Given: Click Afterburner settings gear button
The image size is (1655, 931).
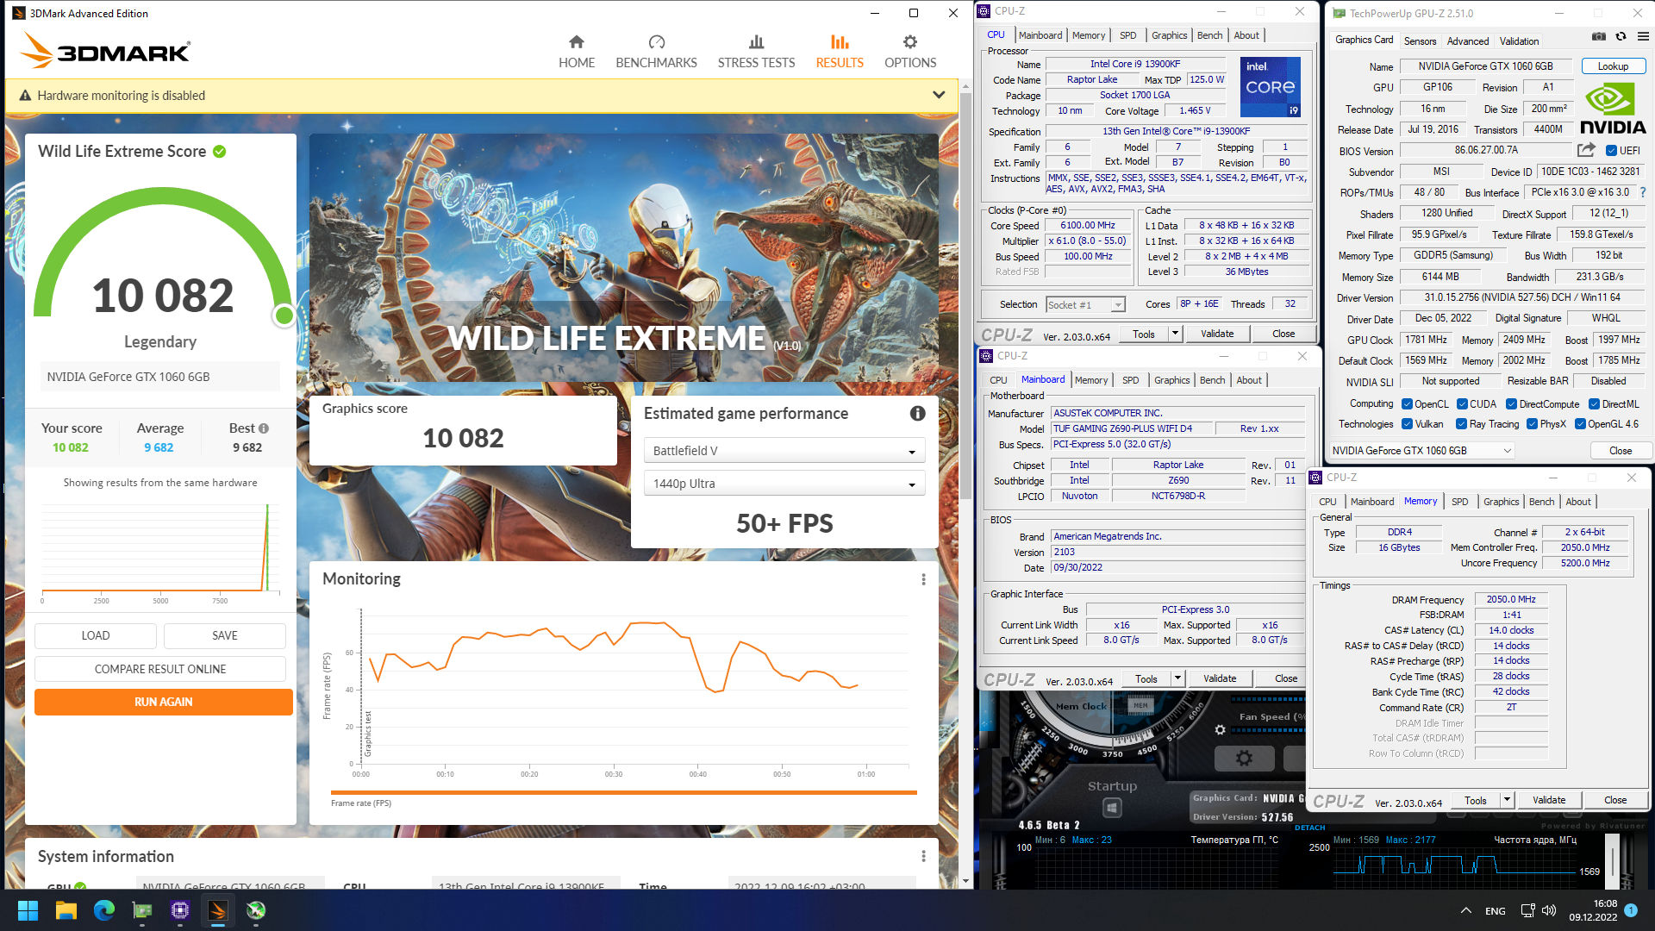Looking at the screenshot, I should [1243, 759].
